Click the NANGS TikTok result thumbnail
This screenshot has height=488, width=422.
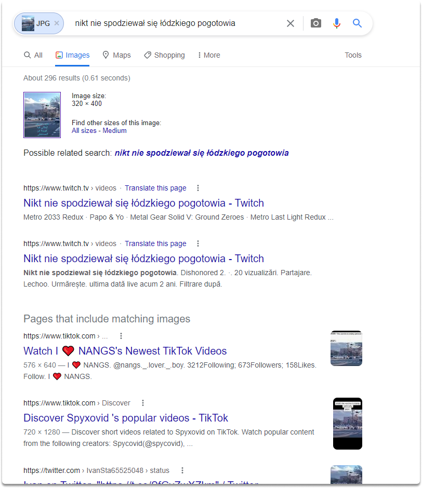(x=346, y=348)
